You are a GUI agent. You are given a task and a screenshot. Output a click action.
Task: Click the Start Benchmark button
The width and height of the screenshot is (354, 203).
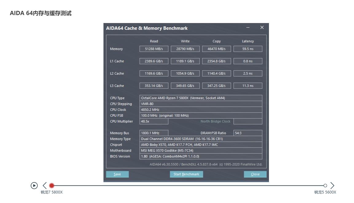click(186, 174)
